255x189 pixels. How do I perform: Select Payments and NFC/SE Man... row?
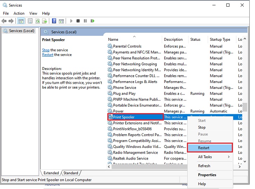click(175, 52)
